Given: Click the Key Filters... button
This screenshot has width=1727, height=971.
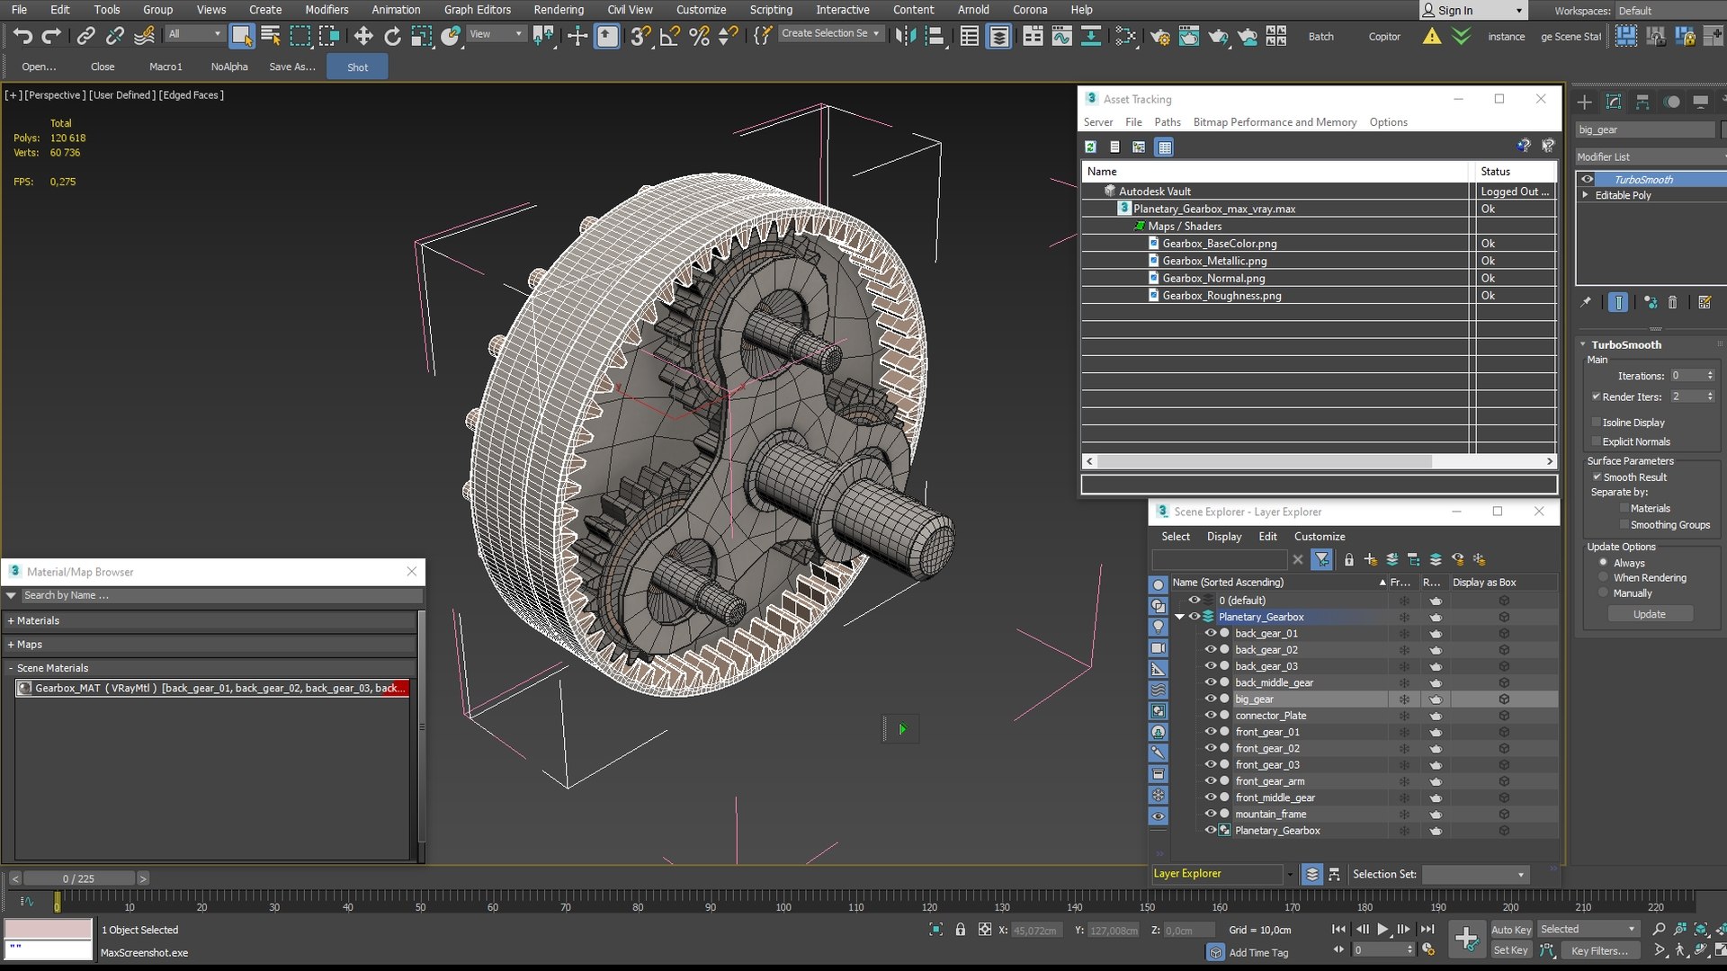Looking at the screenshot, I should click(1599, 951).
